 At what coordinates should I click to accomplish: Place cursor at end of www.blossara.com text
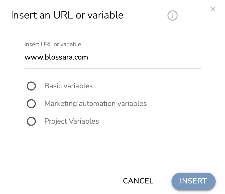coord(88,57)
